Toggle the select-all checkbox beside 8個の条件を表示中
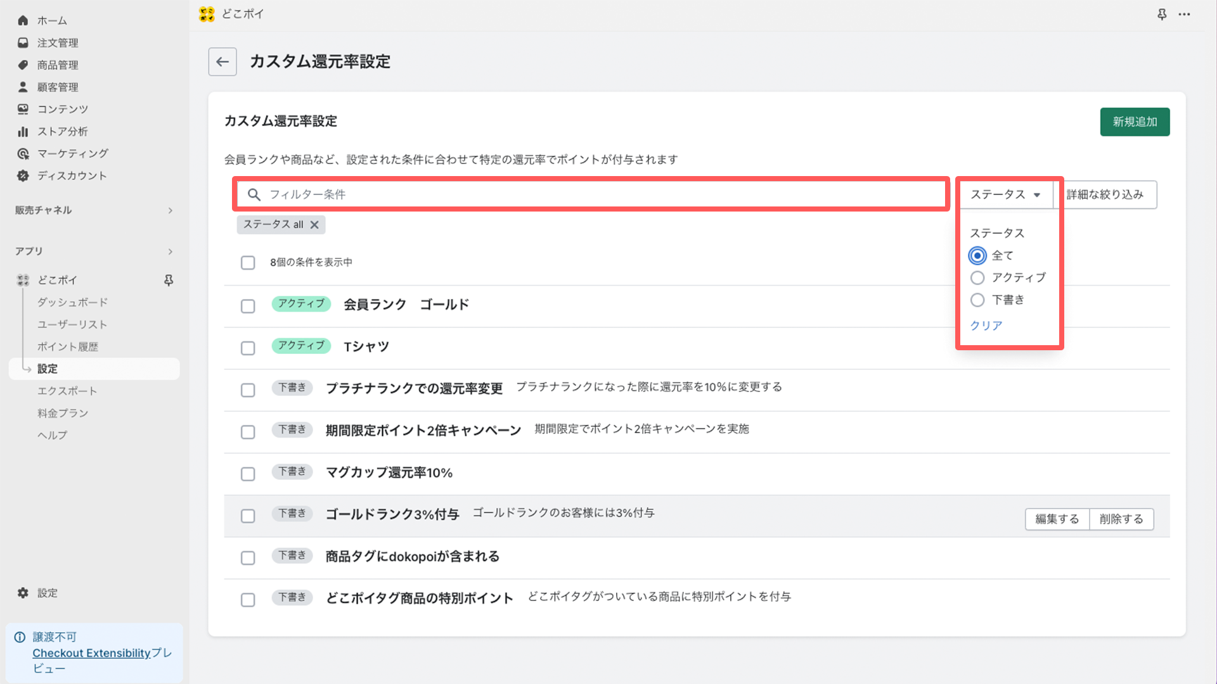 (248, 262)
